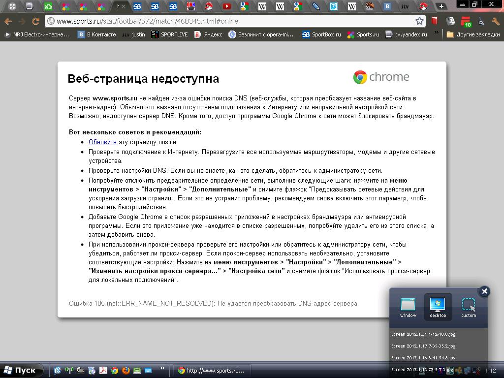Switch to the Jtv tab
This screenshot has width=504, height=378.
coord(405,6)
